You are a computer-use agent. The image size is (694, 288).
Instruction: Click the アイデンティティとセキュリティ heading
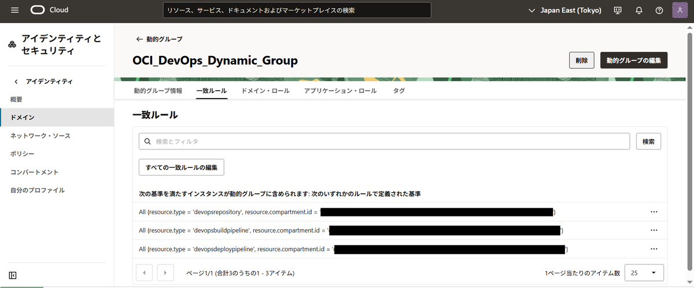click(61, 45)
